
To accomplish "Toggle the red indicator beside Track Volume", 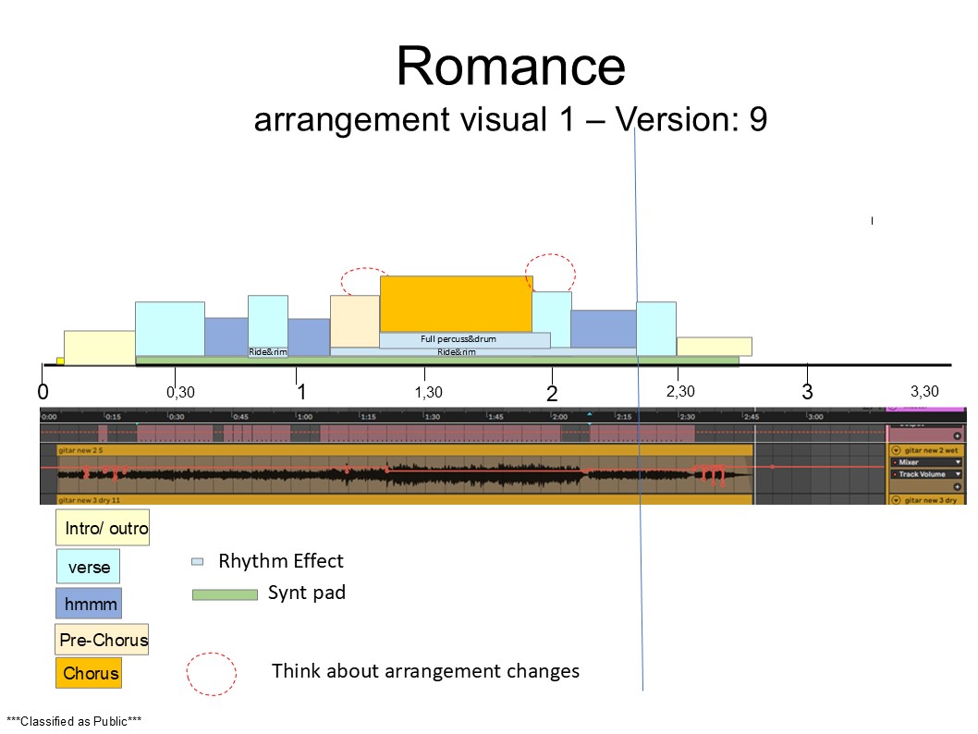I will pos(896,474).
